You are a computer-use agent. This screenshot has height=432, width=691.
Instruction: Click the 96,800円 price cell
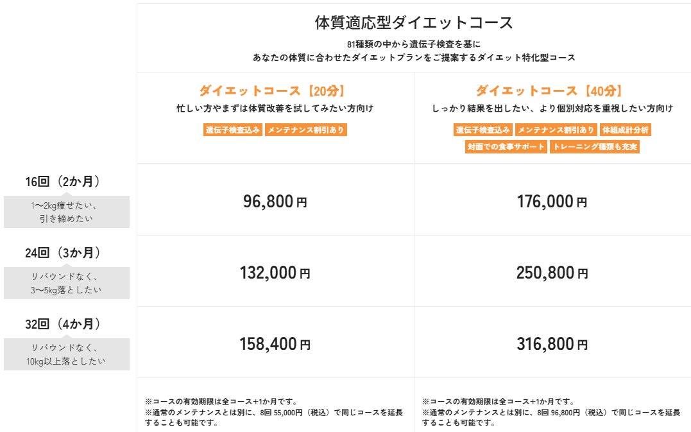coord(275,202)
